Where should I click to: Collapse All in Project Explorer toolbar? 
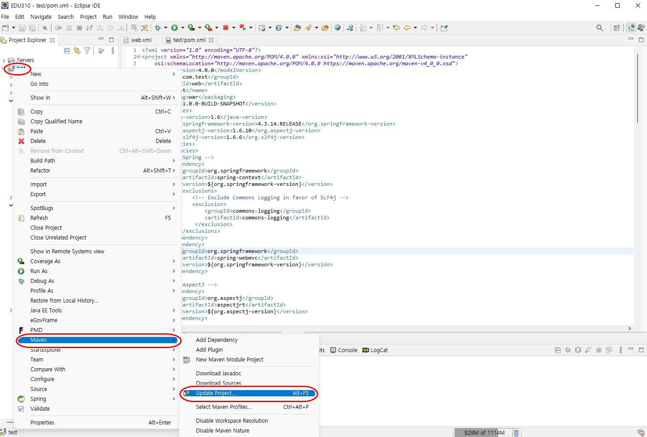click(67, 50)
